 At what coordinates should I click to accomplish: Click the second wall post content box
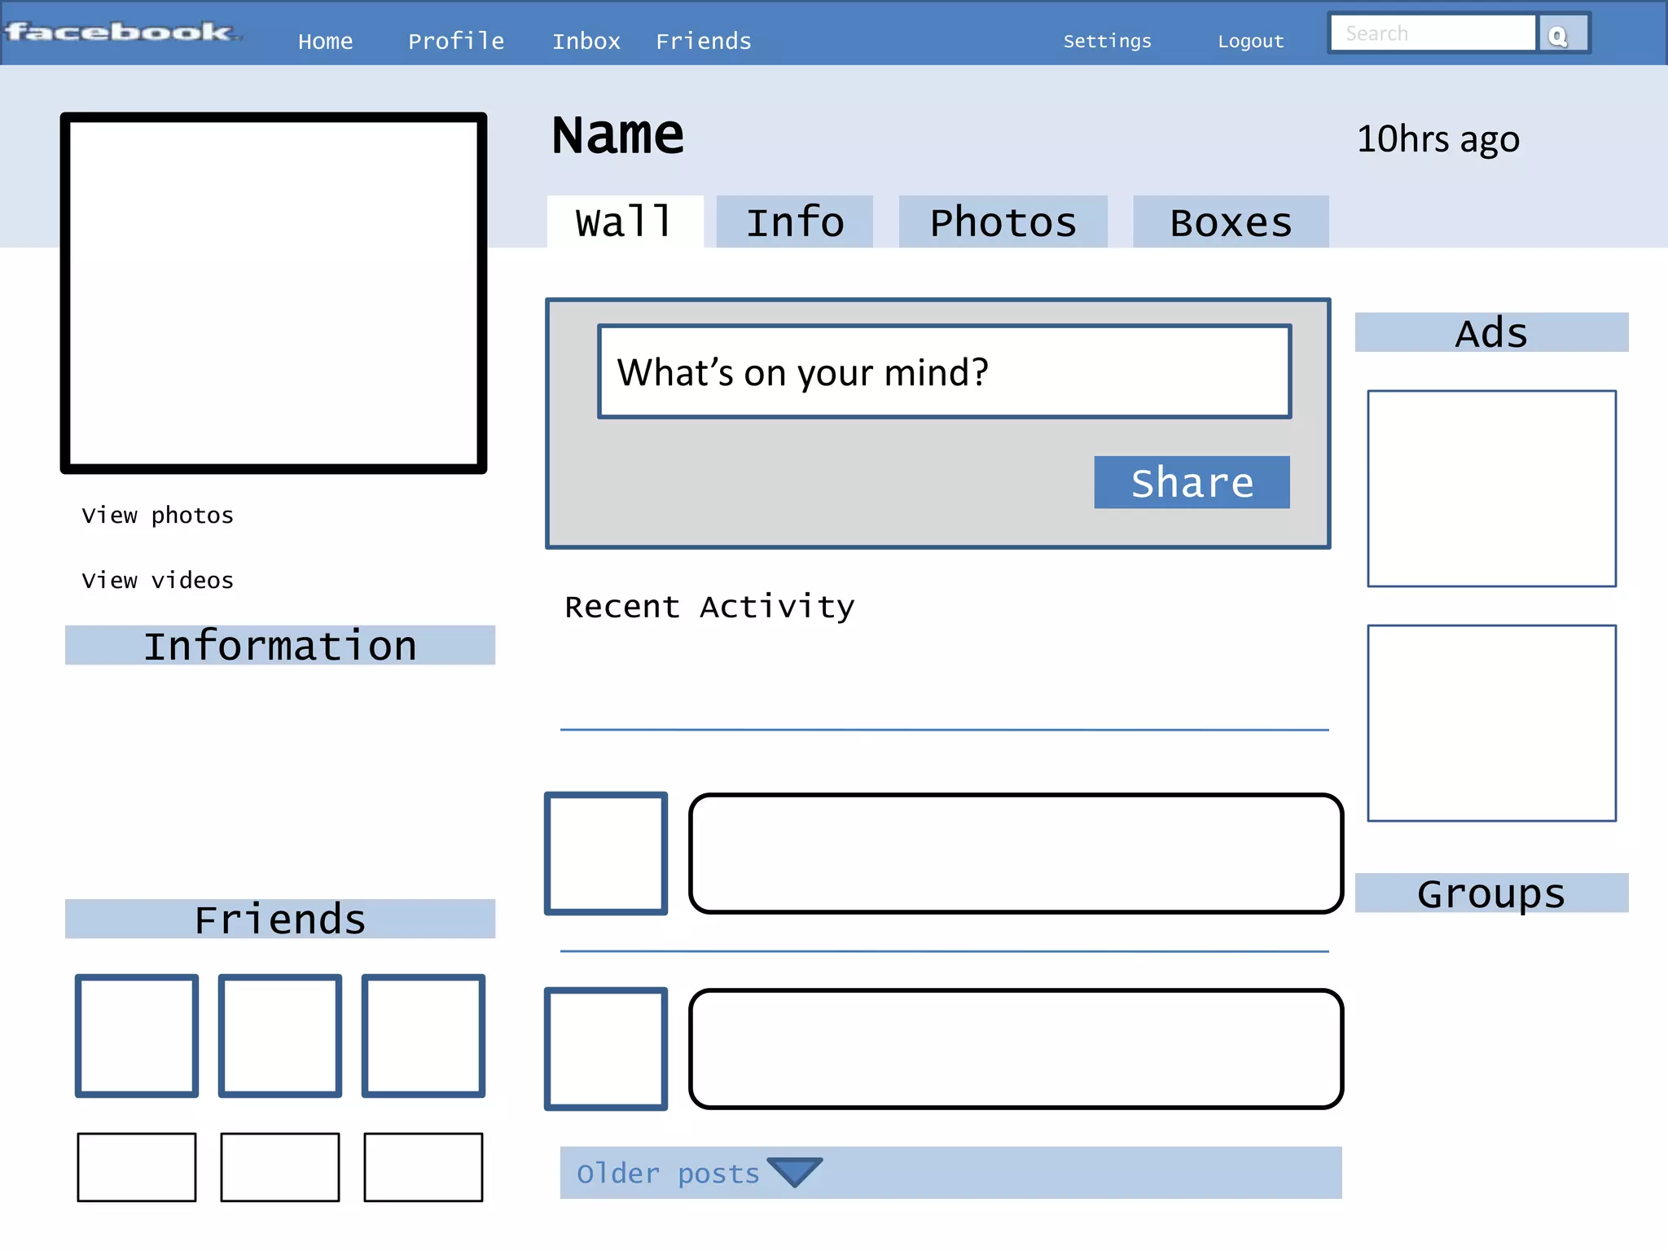click(1016, 1049)
